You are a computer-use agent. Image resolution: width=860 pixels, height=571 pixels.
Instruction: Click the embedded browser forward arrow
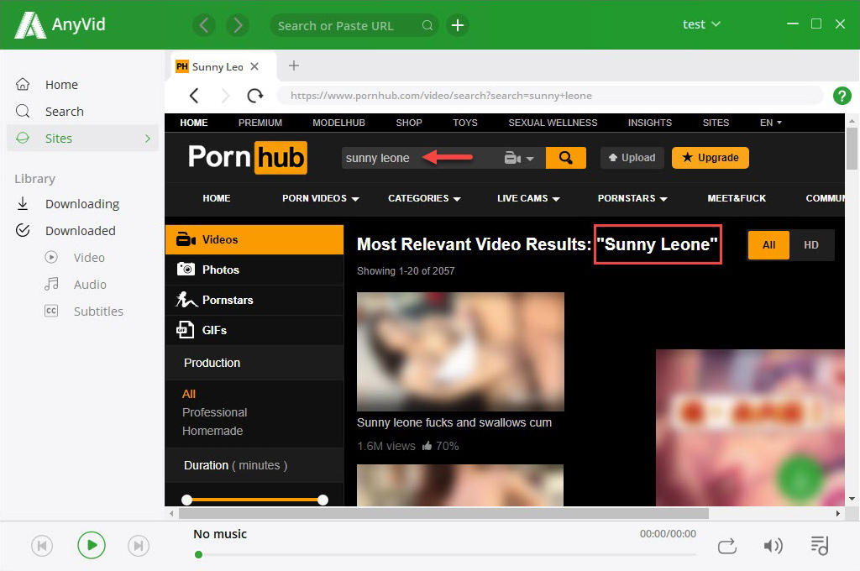(225, 96)
